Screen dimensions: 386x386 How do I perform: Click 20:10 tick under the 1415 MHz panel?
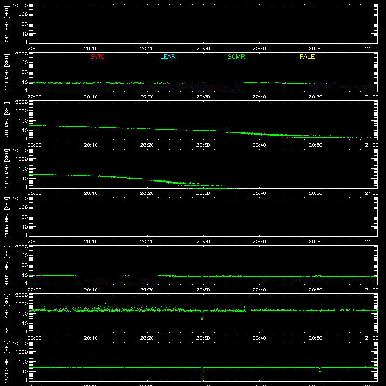pos(91,193)
